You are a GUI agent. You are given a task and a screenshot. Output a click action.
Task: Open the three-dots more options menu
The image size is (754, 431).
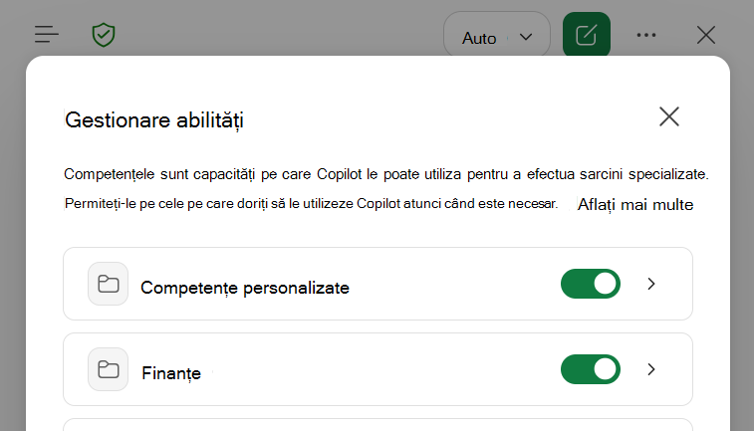tap(645, 35)
